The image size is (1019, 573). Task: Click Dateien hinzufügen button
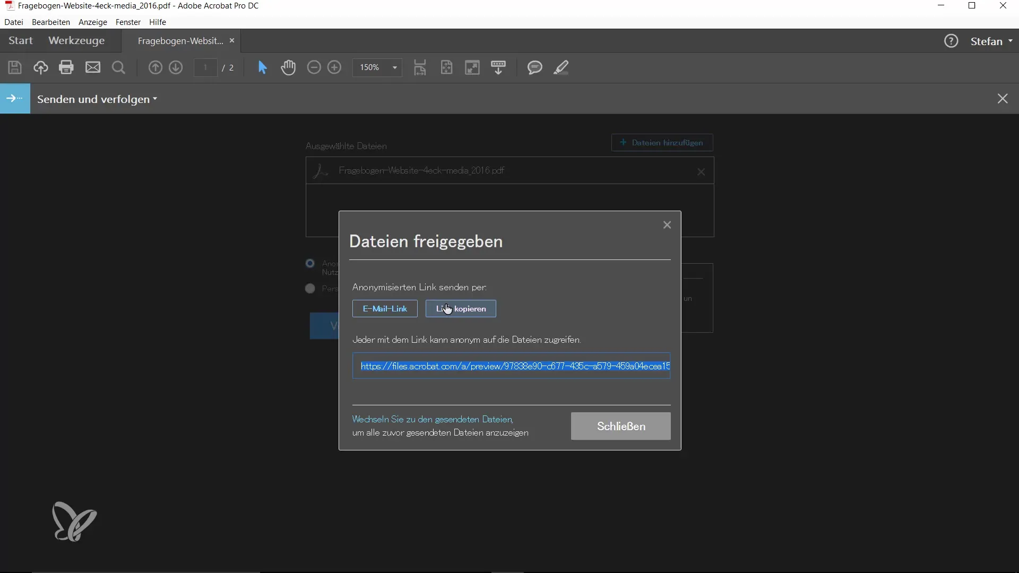click(662, 143)
